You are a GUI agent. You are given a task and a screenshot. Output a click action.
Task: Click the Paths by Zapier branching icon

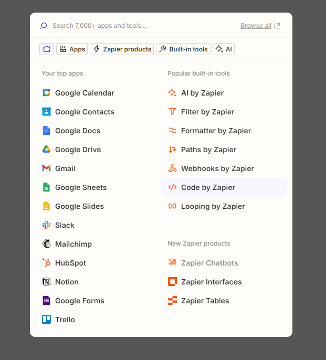point(172,150)
